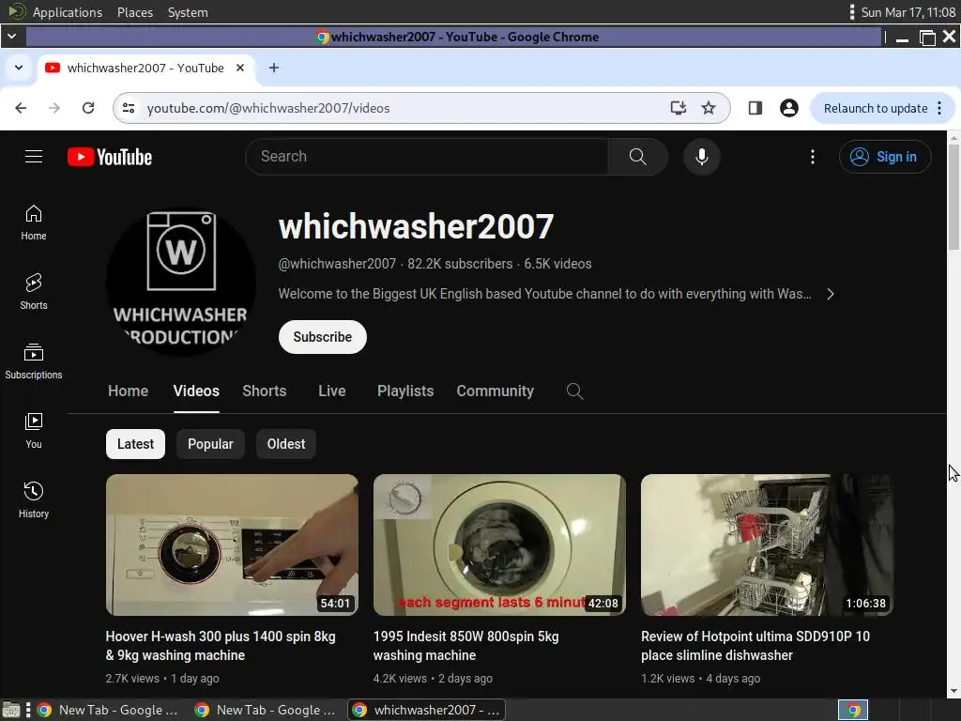Reload the page

tap(88, 108)
